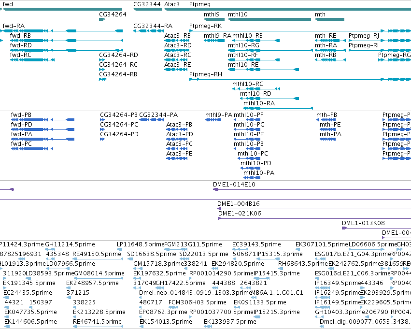Image resolution: width=411 pixels, height=329 pixels.
Task: Select the CG32344 gene span
Action: [x=148, y=9]
